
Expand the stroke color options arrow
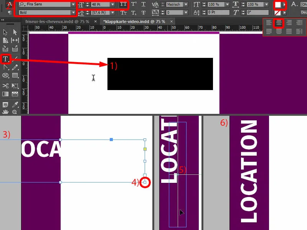pyautogui.click(x=284, y=13)
